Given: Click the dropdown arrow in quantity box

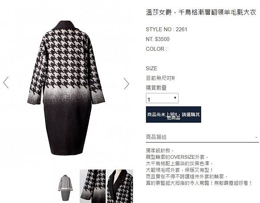Looking at the screenshot, I should 175,98.
